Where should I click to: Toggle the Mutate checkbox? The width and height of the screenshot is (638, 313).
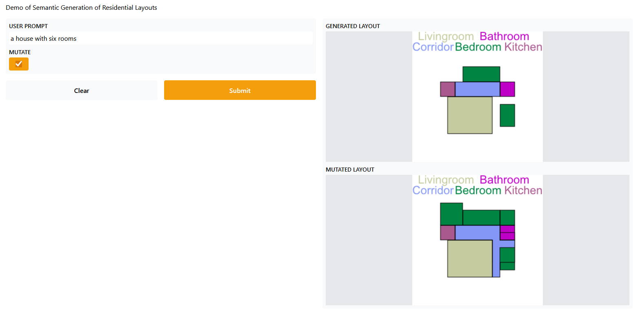19,64
